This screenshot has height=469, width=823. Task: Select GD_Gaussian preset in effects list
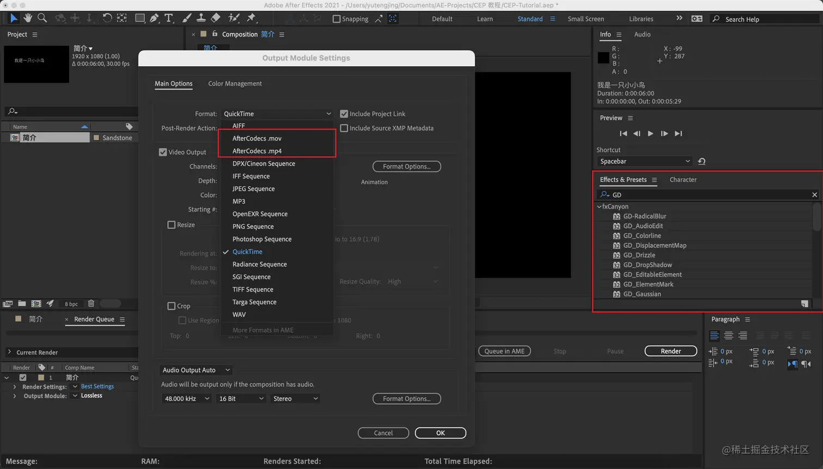pos(642,294)
